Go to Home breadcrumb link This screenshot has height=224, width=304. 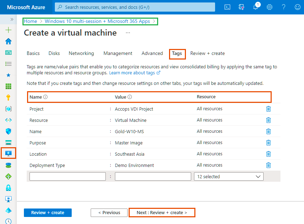click(x=31, y=21)
